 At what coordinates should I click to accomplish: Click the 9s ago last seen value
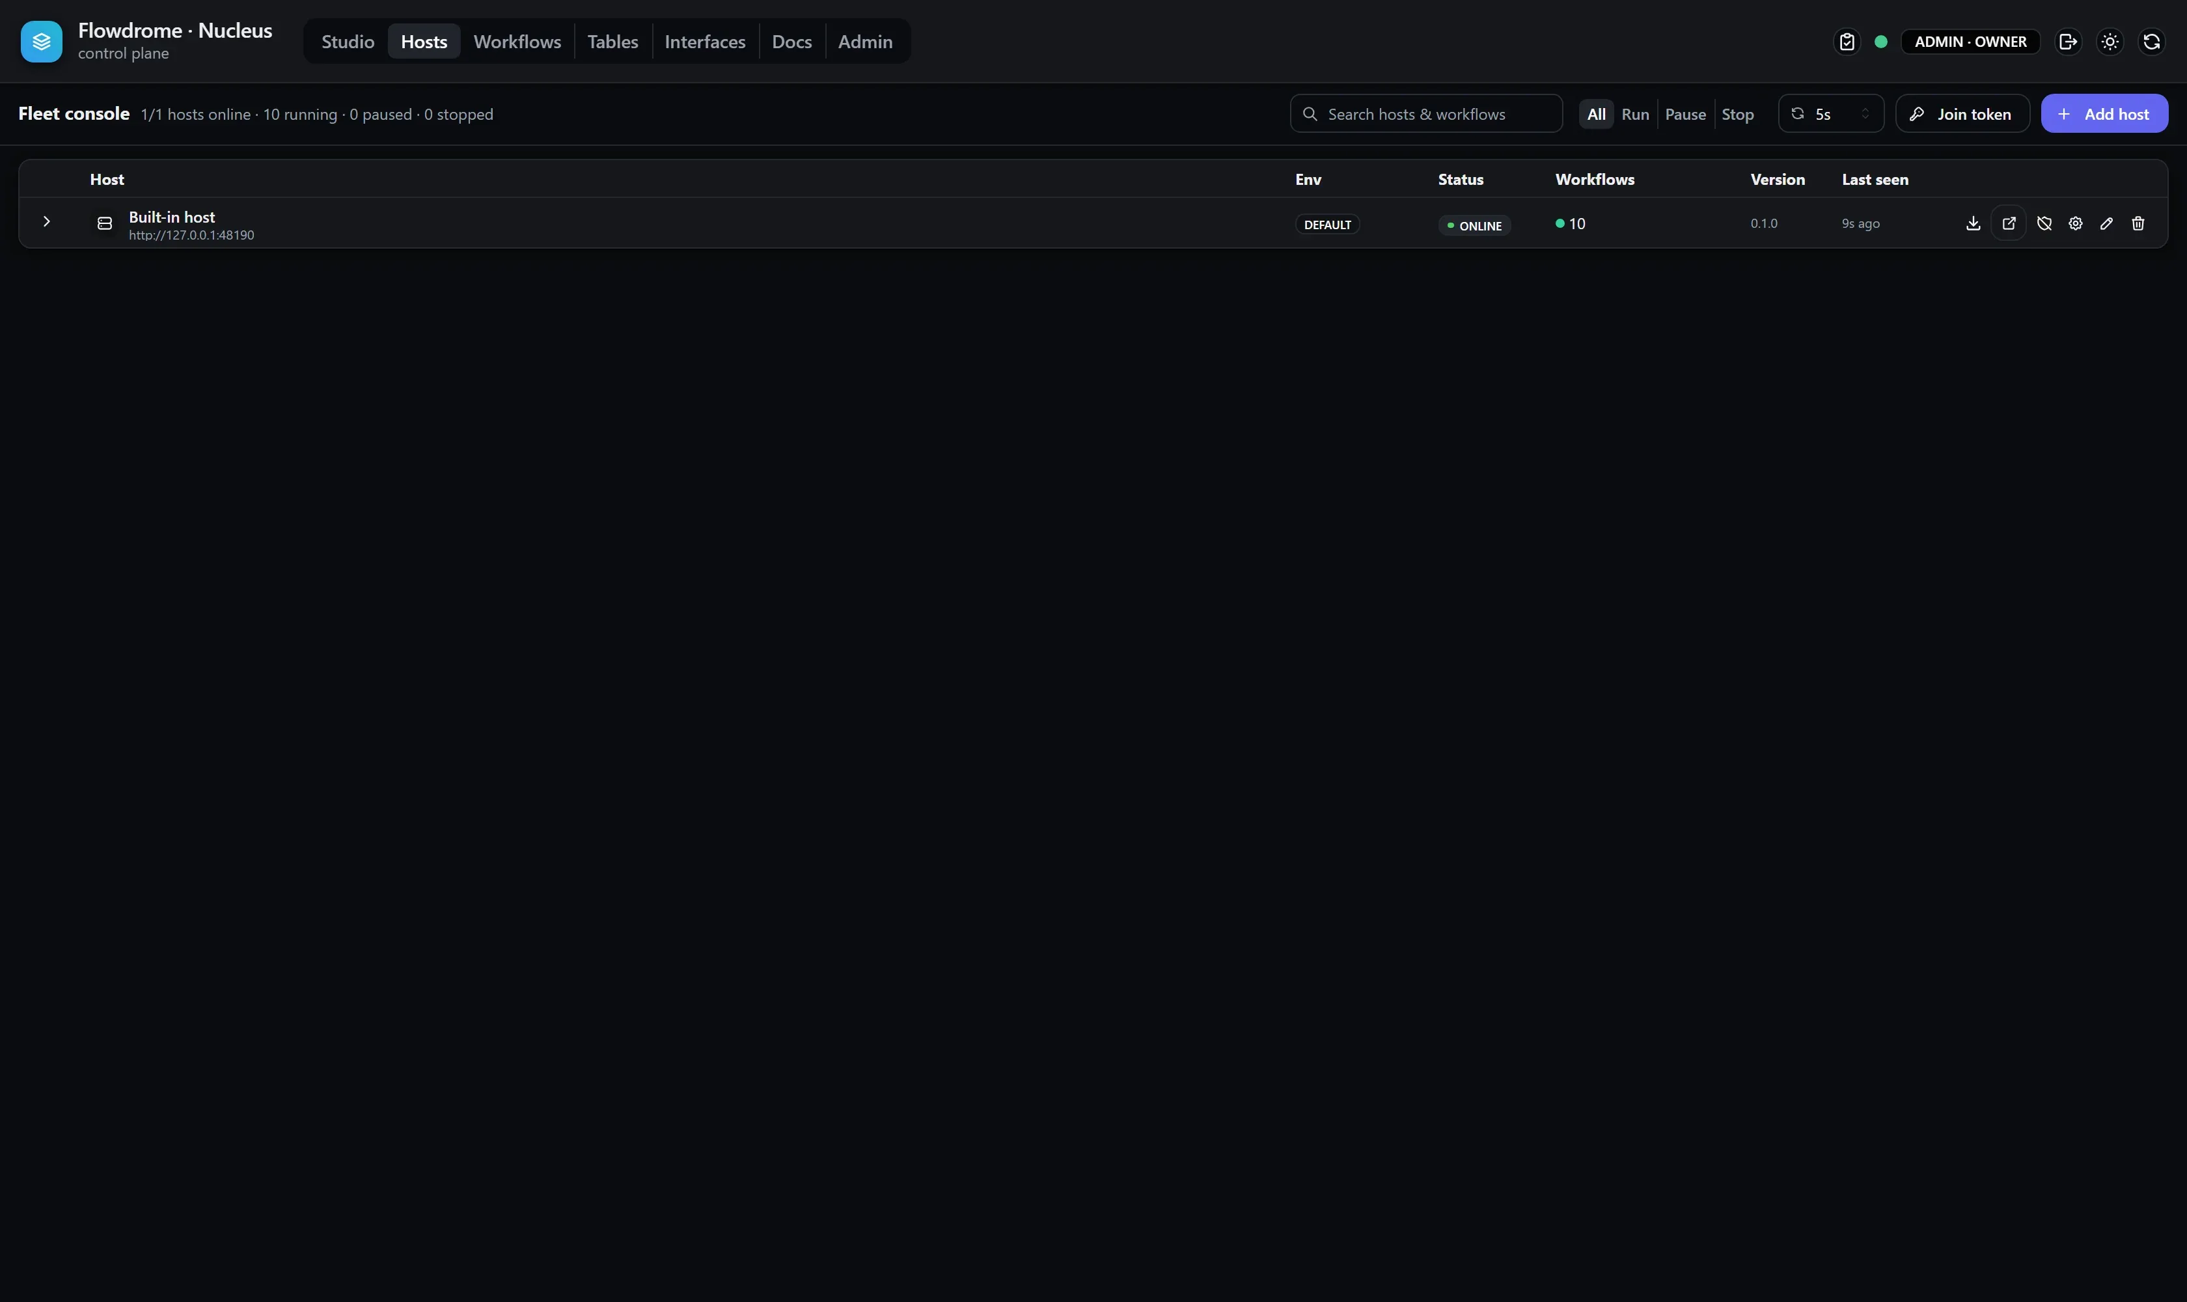click(1860, 223)
